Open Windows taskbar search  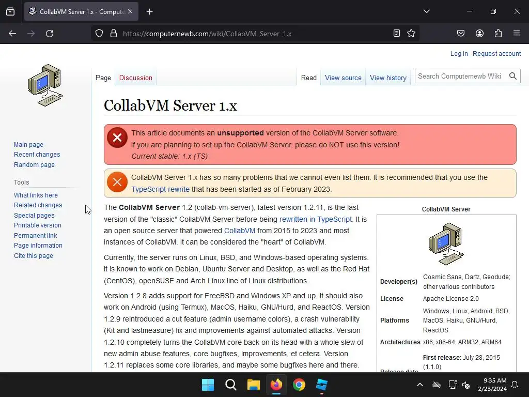(x=231, y=385)
